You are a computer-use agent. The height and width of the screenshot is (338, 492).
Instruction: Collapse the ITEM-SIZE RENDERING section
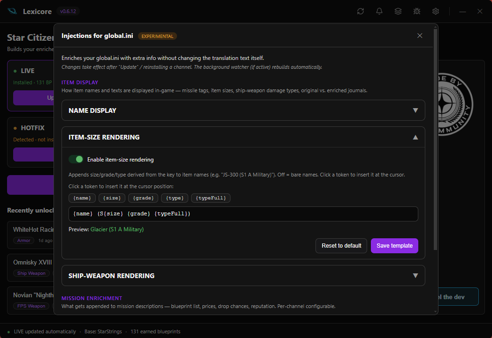click(243, 137)
